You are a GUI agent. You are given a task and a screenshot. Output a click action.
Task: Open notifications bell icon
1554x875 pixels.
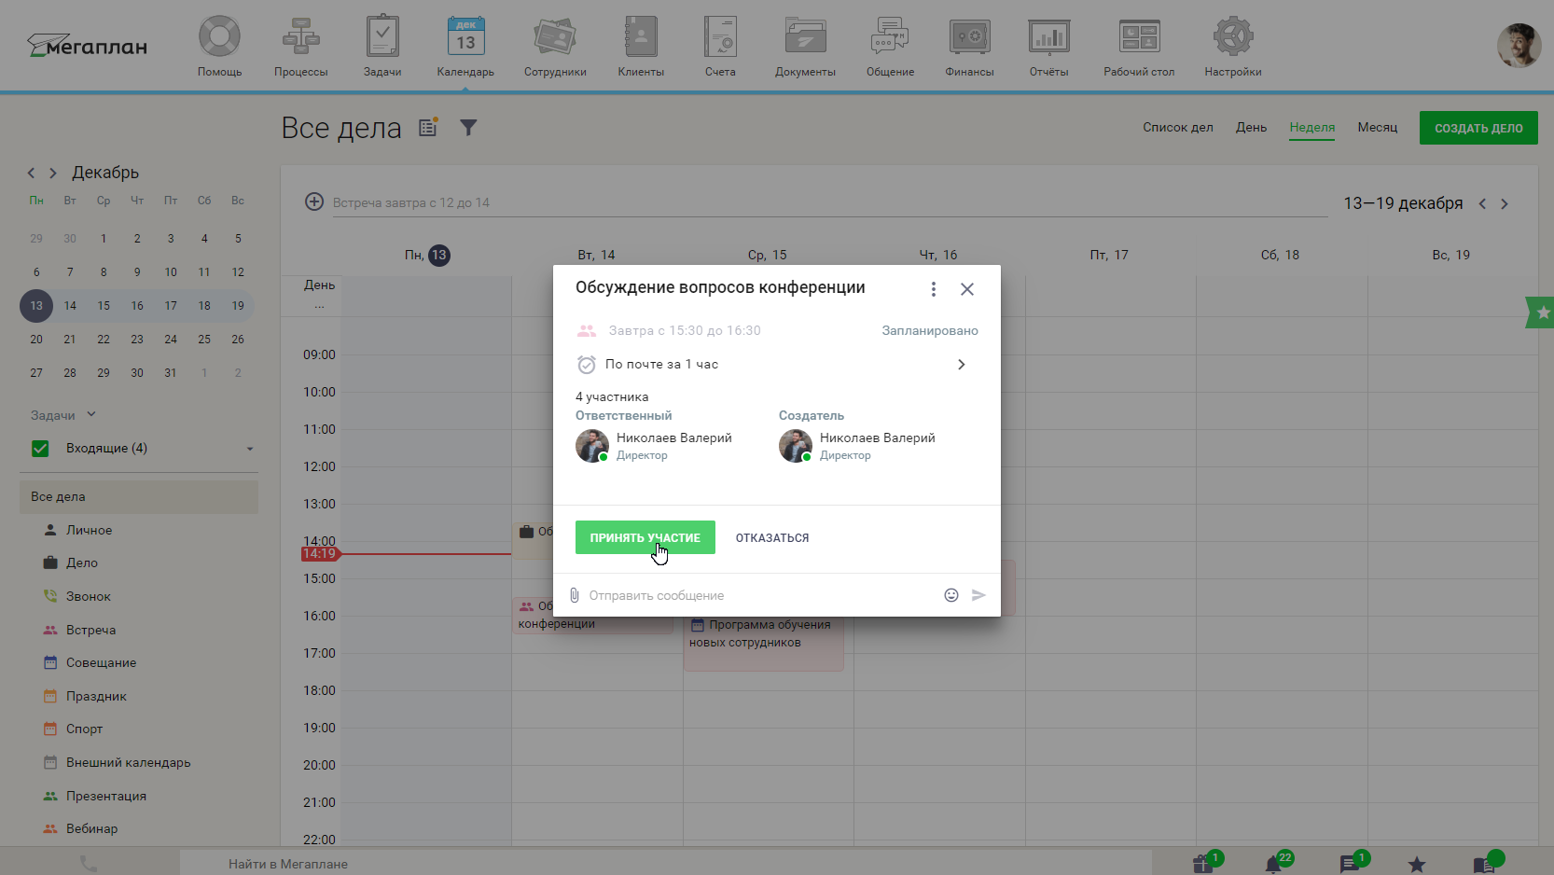pos(1273,864)
